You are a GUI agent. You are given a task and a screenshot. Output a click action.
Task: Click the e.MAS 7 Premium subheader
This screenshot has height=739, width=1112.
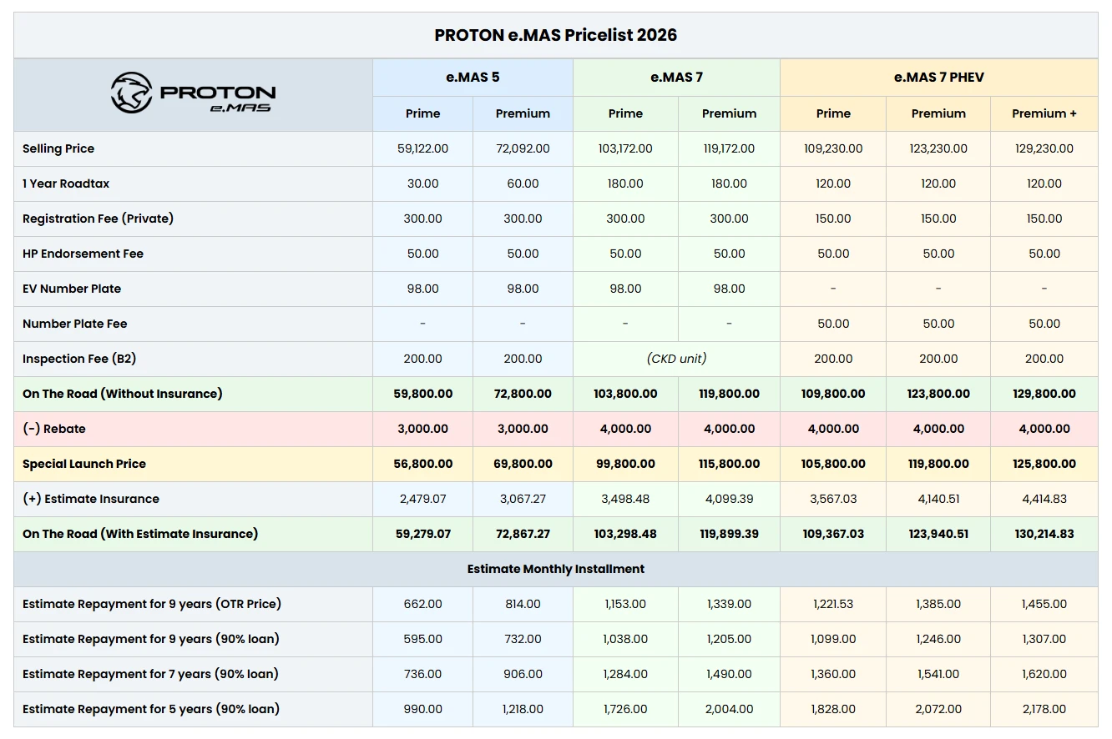pos(728,113)
